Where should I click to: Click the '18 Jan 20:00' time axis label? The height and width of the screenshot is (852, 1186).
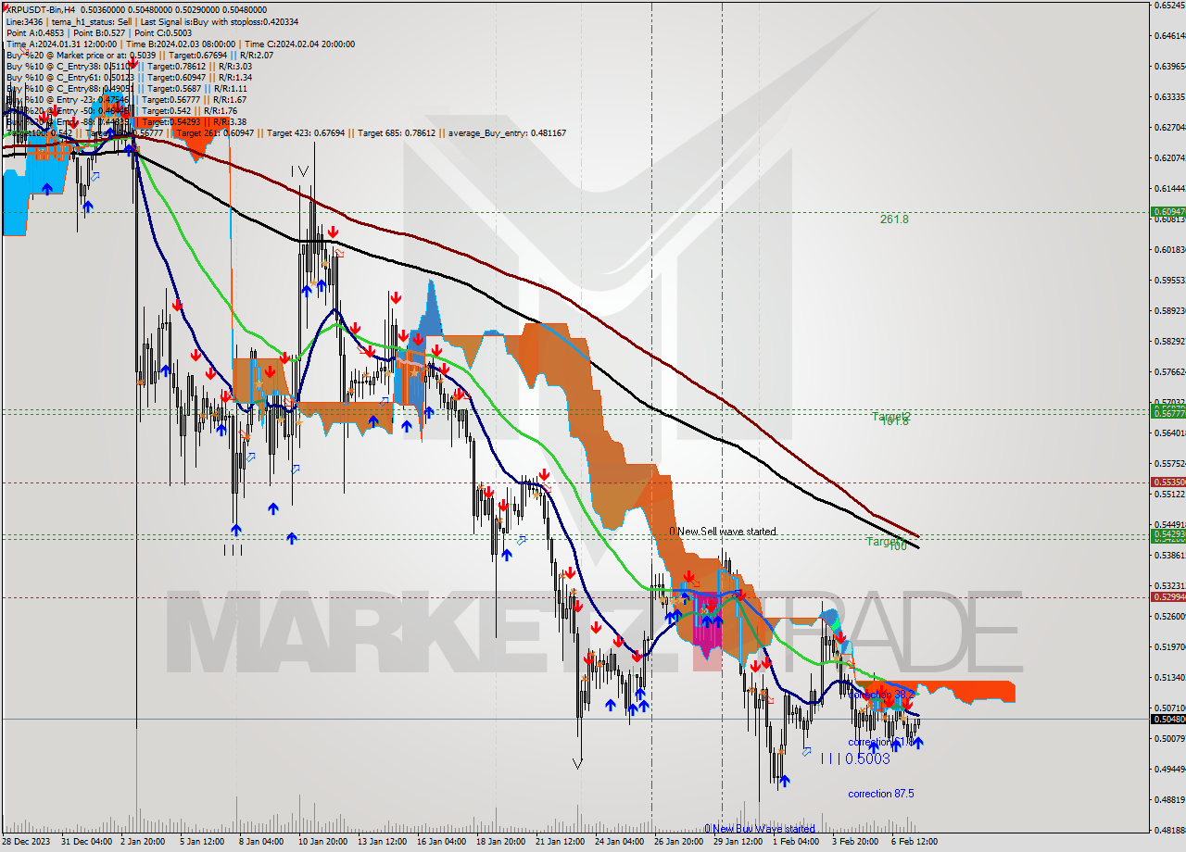[x=501, y=842]
